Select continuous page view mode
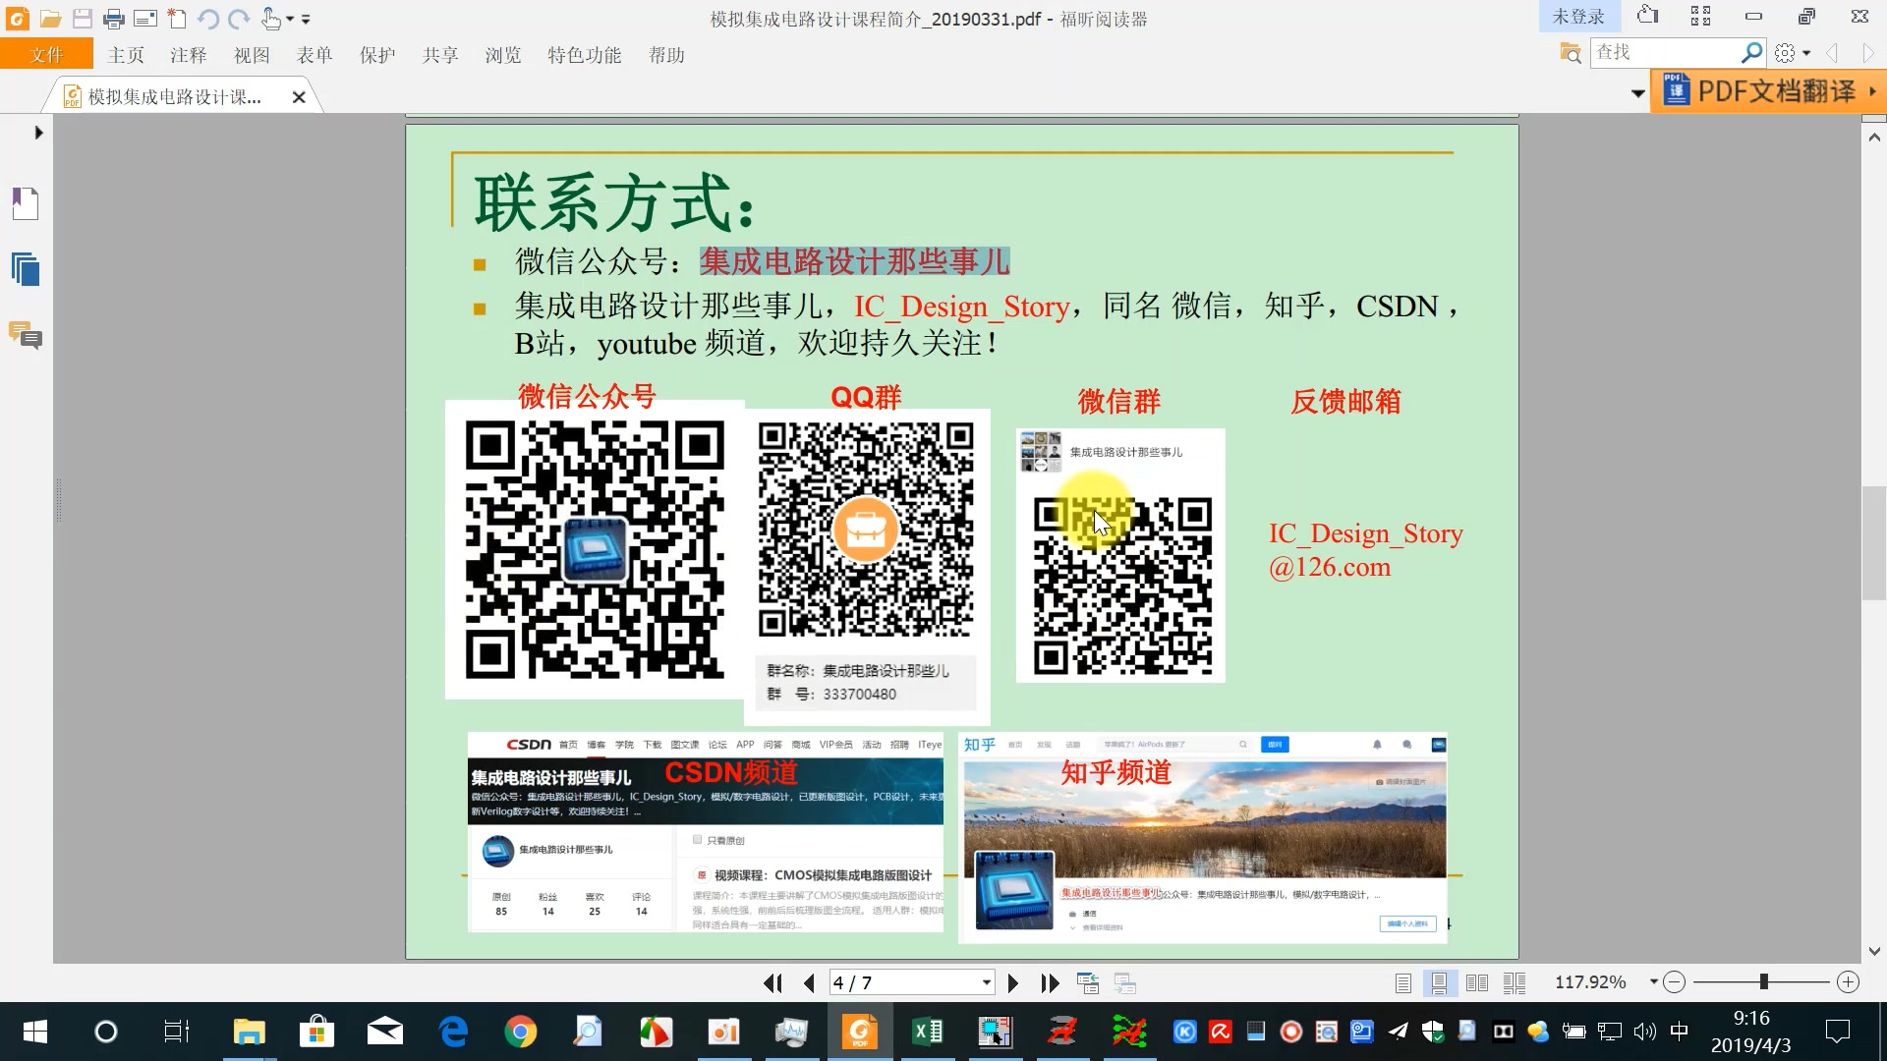1887x1061 pixels. click(1440, 982)
